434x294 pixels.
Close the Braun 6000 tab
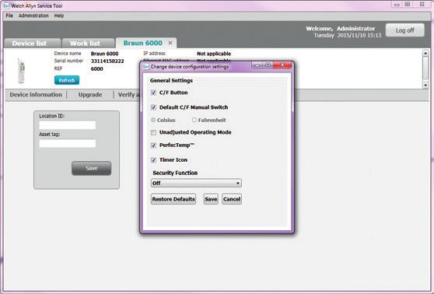coord(170,43)
